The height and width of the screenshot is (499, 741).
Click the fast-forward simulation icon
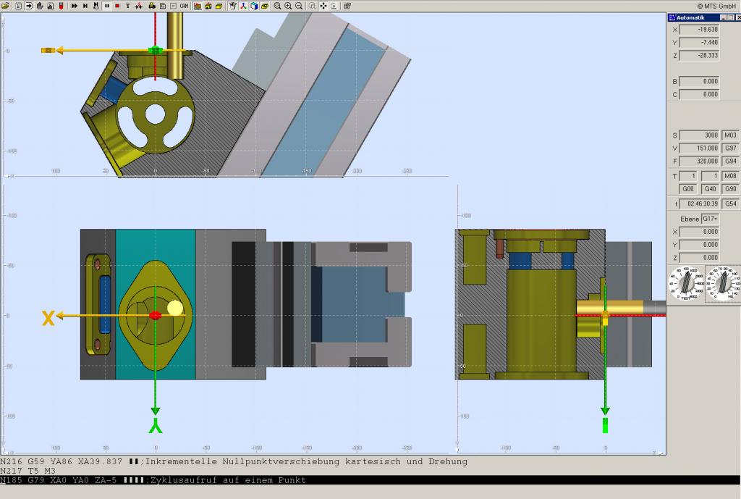75,6
